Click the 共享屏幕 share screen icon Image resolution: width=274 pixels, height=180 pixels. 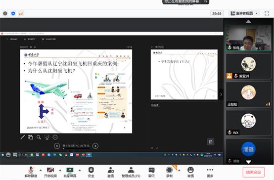[70, 170]
